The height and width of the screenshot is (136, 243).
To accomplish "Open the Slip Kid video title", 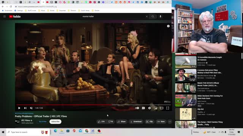I will (x=200, y=109).
